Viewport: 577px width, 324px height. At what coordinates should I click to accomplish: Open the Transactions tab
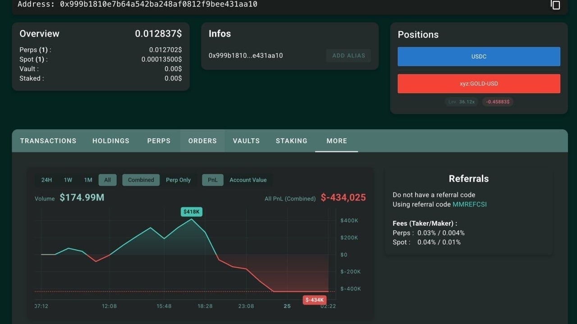pos(48,141)
